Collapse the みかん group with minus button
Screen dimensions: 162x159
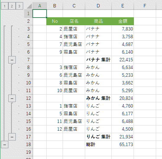pyautogui.click(x=12, y=98)
